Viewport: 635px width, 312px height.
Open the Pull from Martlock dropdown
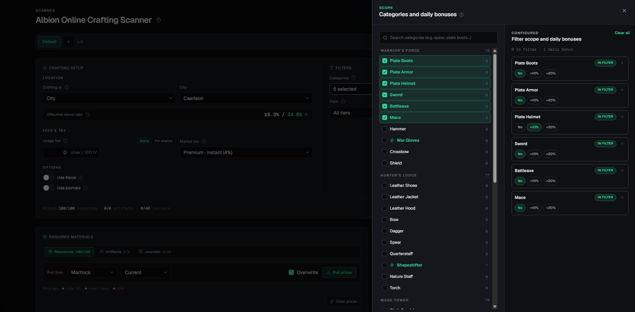click(92, 272)
